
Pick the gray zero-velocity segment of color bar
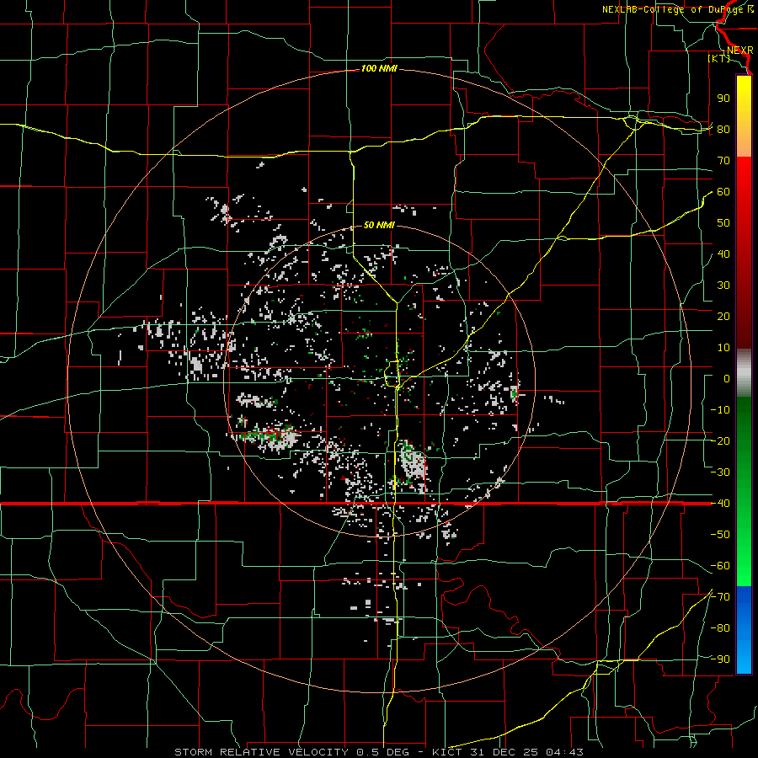click(x=744, y=373)
